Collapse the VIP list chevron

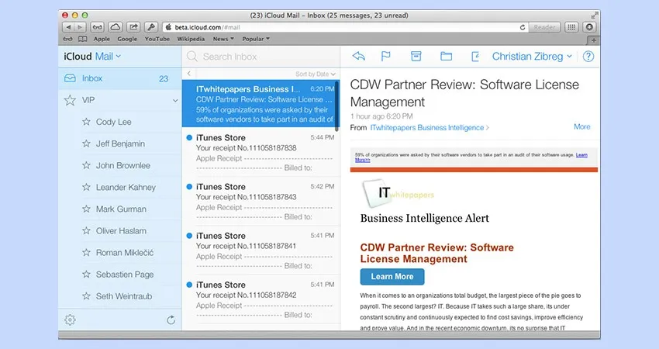(x=175, y=101)
